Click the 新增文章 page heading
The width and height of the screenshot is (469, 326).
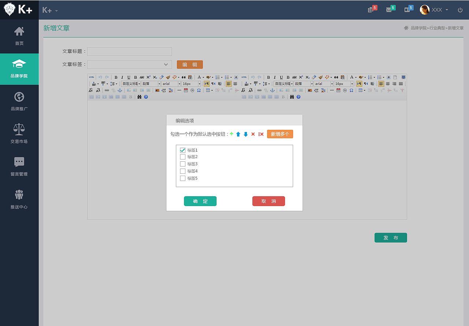pos(56,28)
